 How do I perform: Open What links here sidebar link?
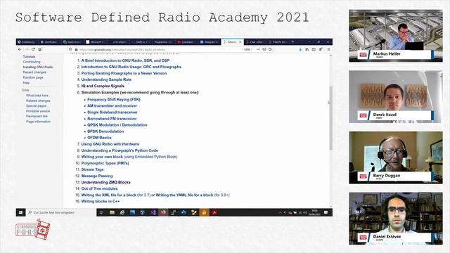tap(37, 96)
